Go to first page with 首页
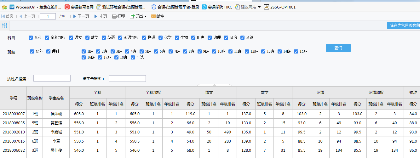420x158 pixels. pyautogui.click(x=7, y=16)
